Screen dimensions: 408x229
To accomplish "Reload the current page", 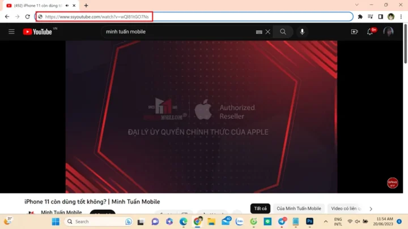I will 27,16.
